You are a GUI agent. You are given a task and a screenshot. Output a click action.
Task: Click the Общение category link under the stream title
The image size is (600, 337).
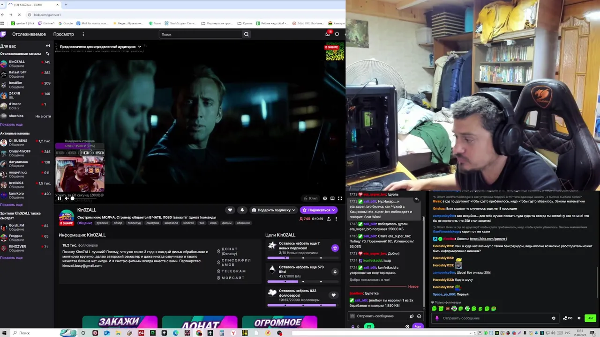(x=84, y=223)
